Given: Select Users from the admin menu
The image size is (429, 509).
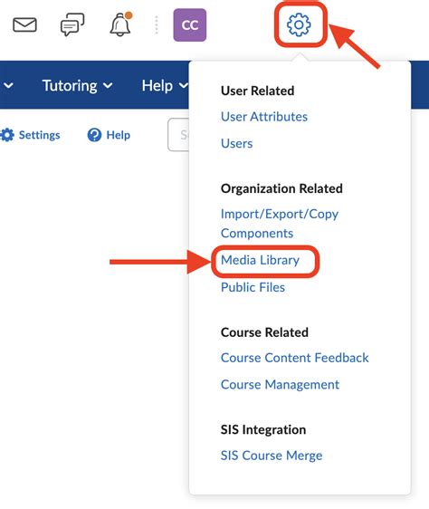Looking at the screenshot, I should 236,143.
